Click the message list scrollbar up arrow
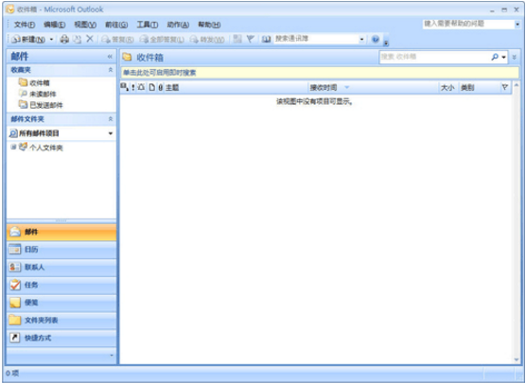 517,85
